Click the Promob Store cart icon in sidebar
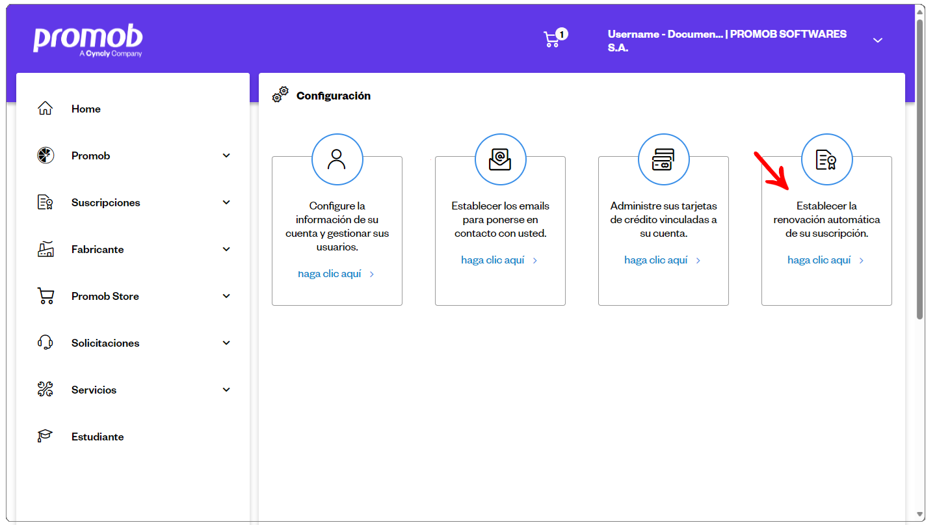 pos(45,296)
